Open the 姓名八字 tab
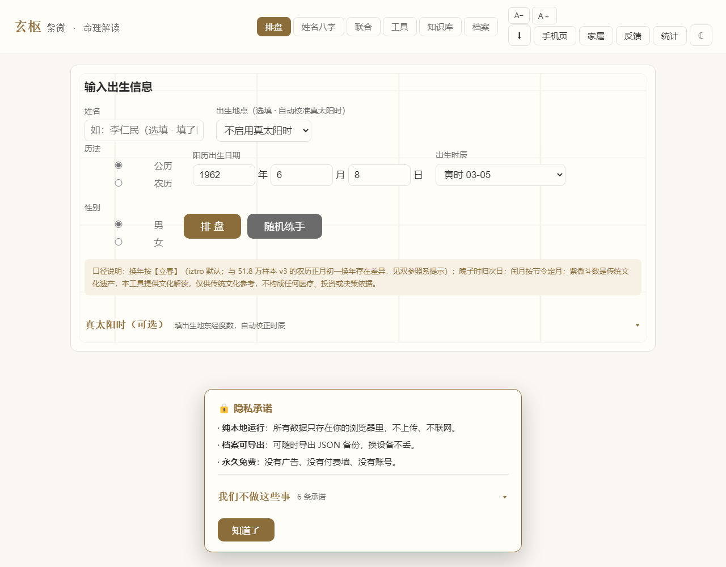 319,27
